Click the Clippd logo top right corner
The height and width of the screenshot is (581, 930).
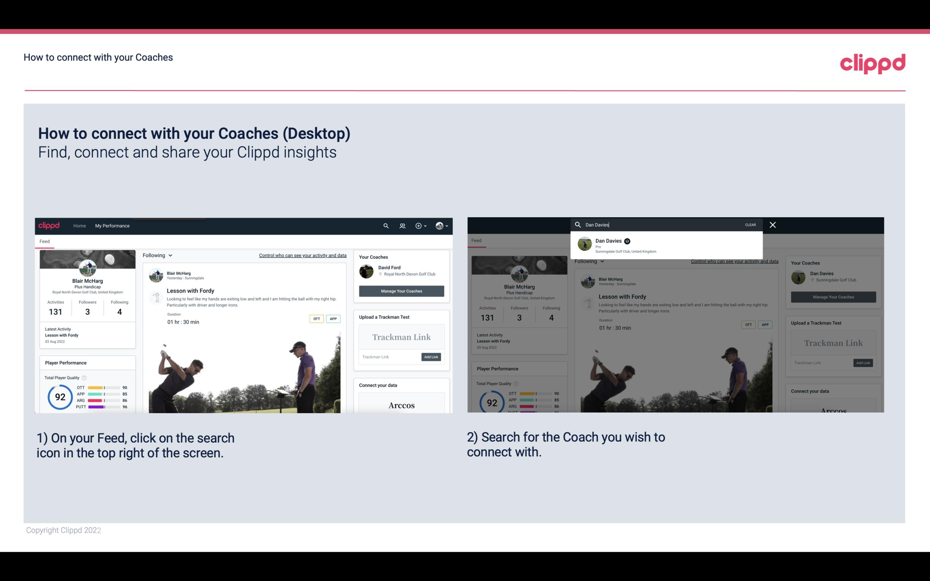tap(873, 63)
